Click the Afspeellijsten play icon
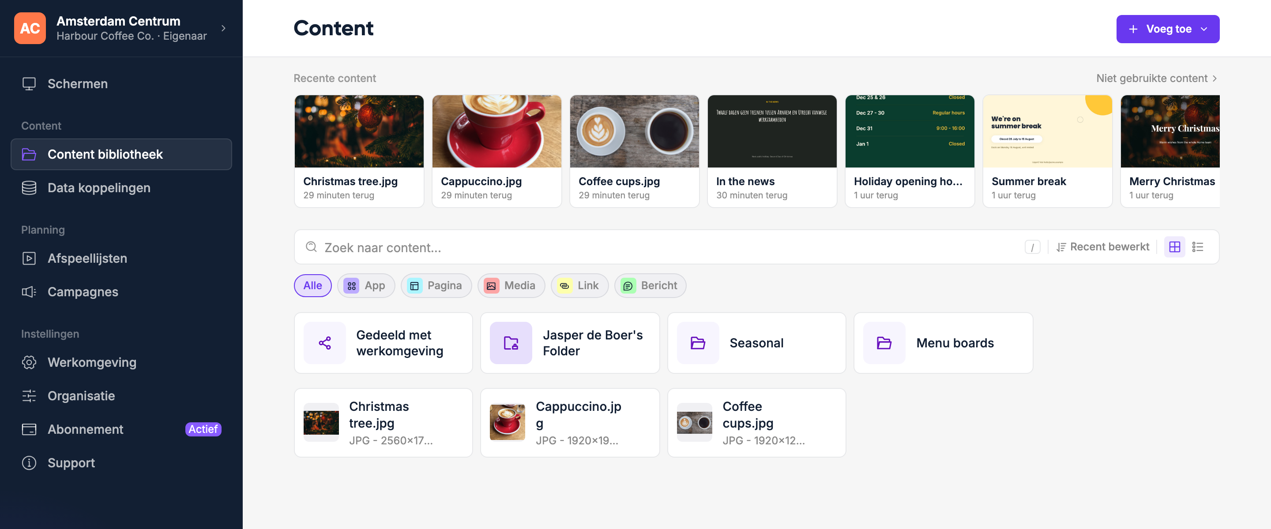Screen dimensions: 1271x529 click(x=29, y=258)
